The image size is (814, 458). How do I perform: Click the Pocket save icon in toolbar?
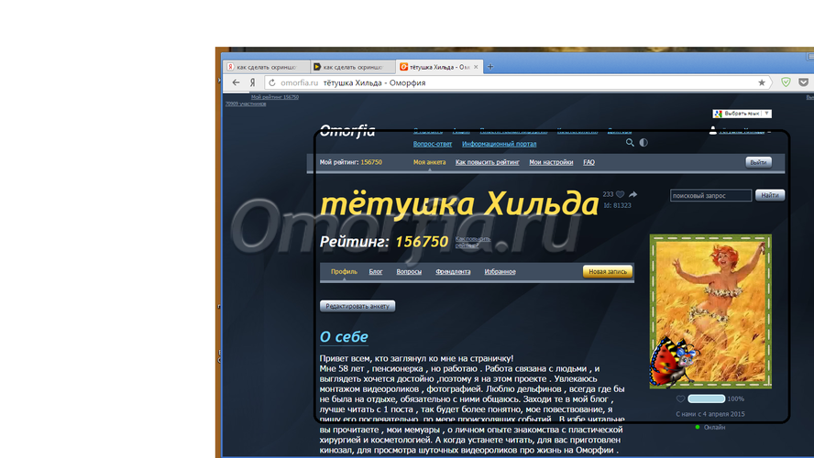(803, 82)
